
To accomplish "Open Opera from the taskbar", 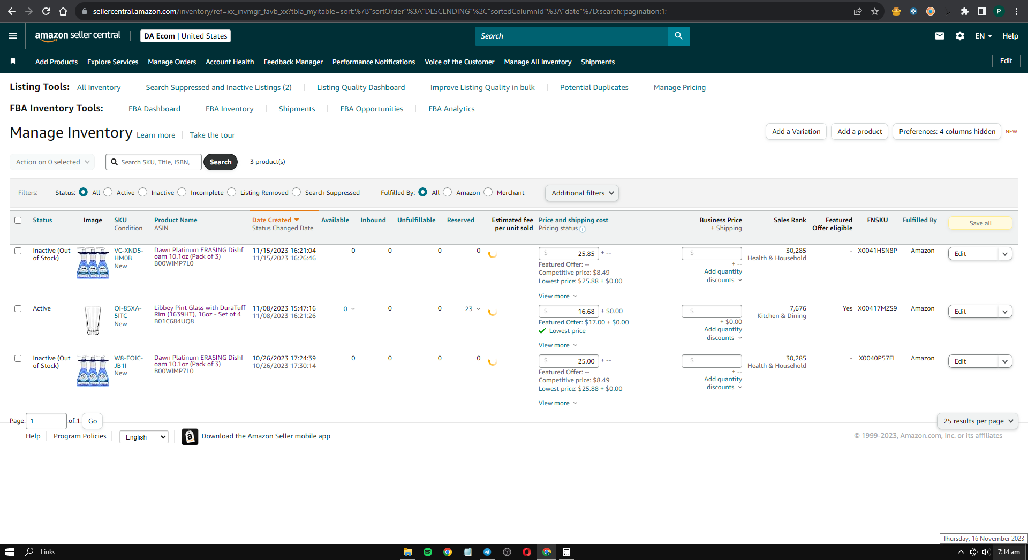I will tap(527, 552).
